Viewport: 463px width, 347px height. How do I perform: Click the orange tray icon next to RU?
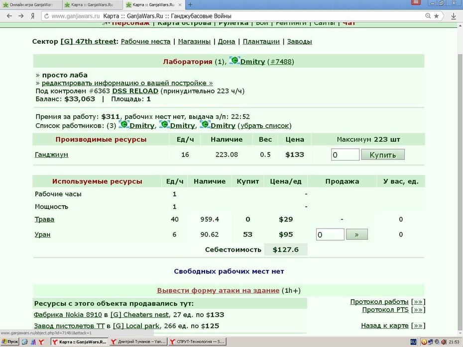click(x=424, y=342)
